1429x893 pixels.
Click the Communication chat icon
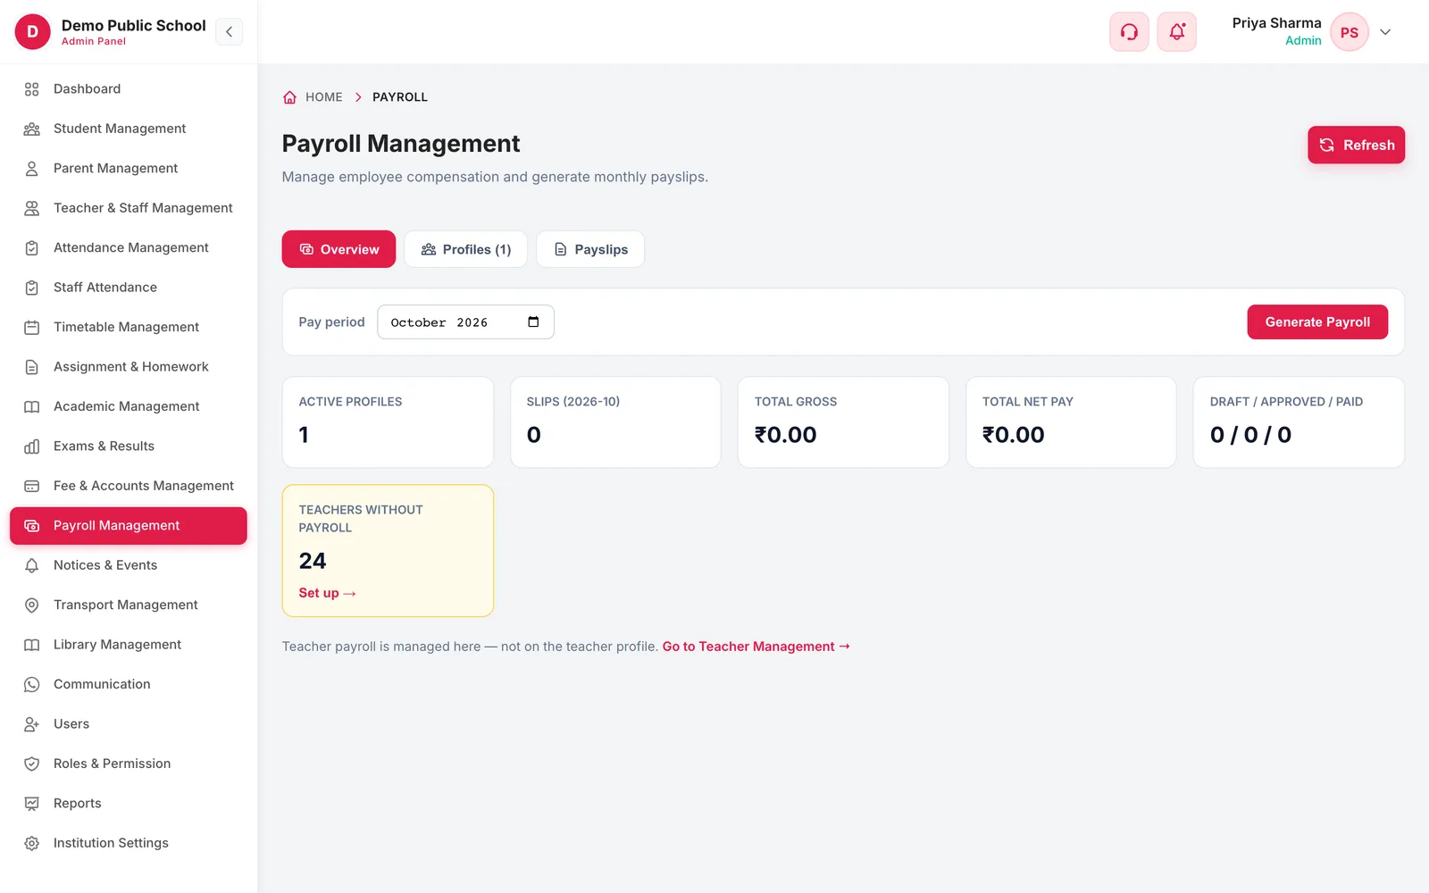[x=32, y=685]
